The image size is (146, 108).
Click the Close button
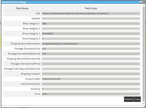137,99
